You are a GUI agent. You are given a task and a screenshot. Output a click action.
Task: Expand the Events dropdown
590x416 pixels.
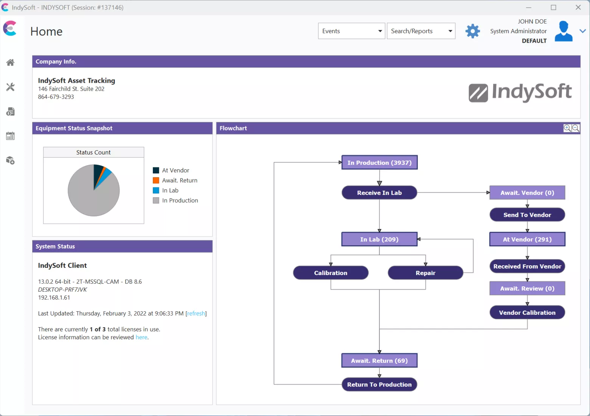[351, 31]
